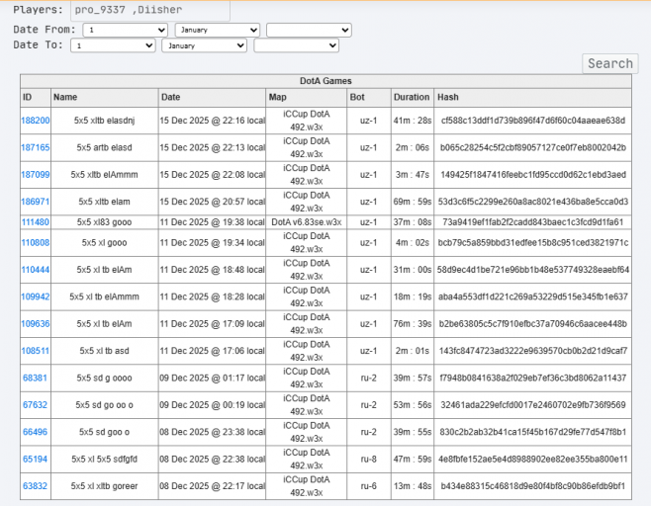
Task: Click duration '41m : 28s' cell
Action: [413, 121]
